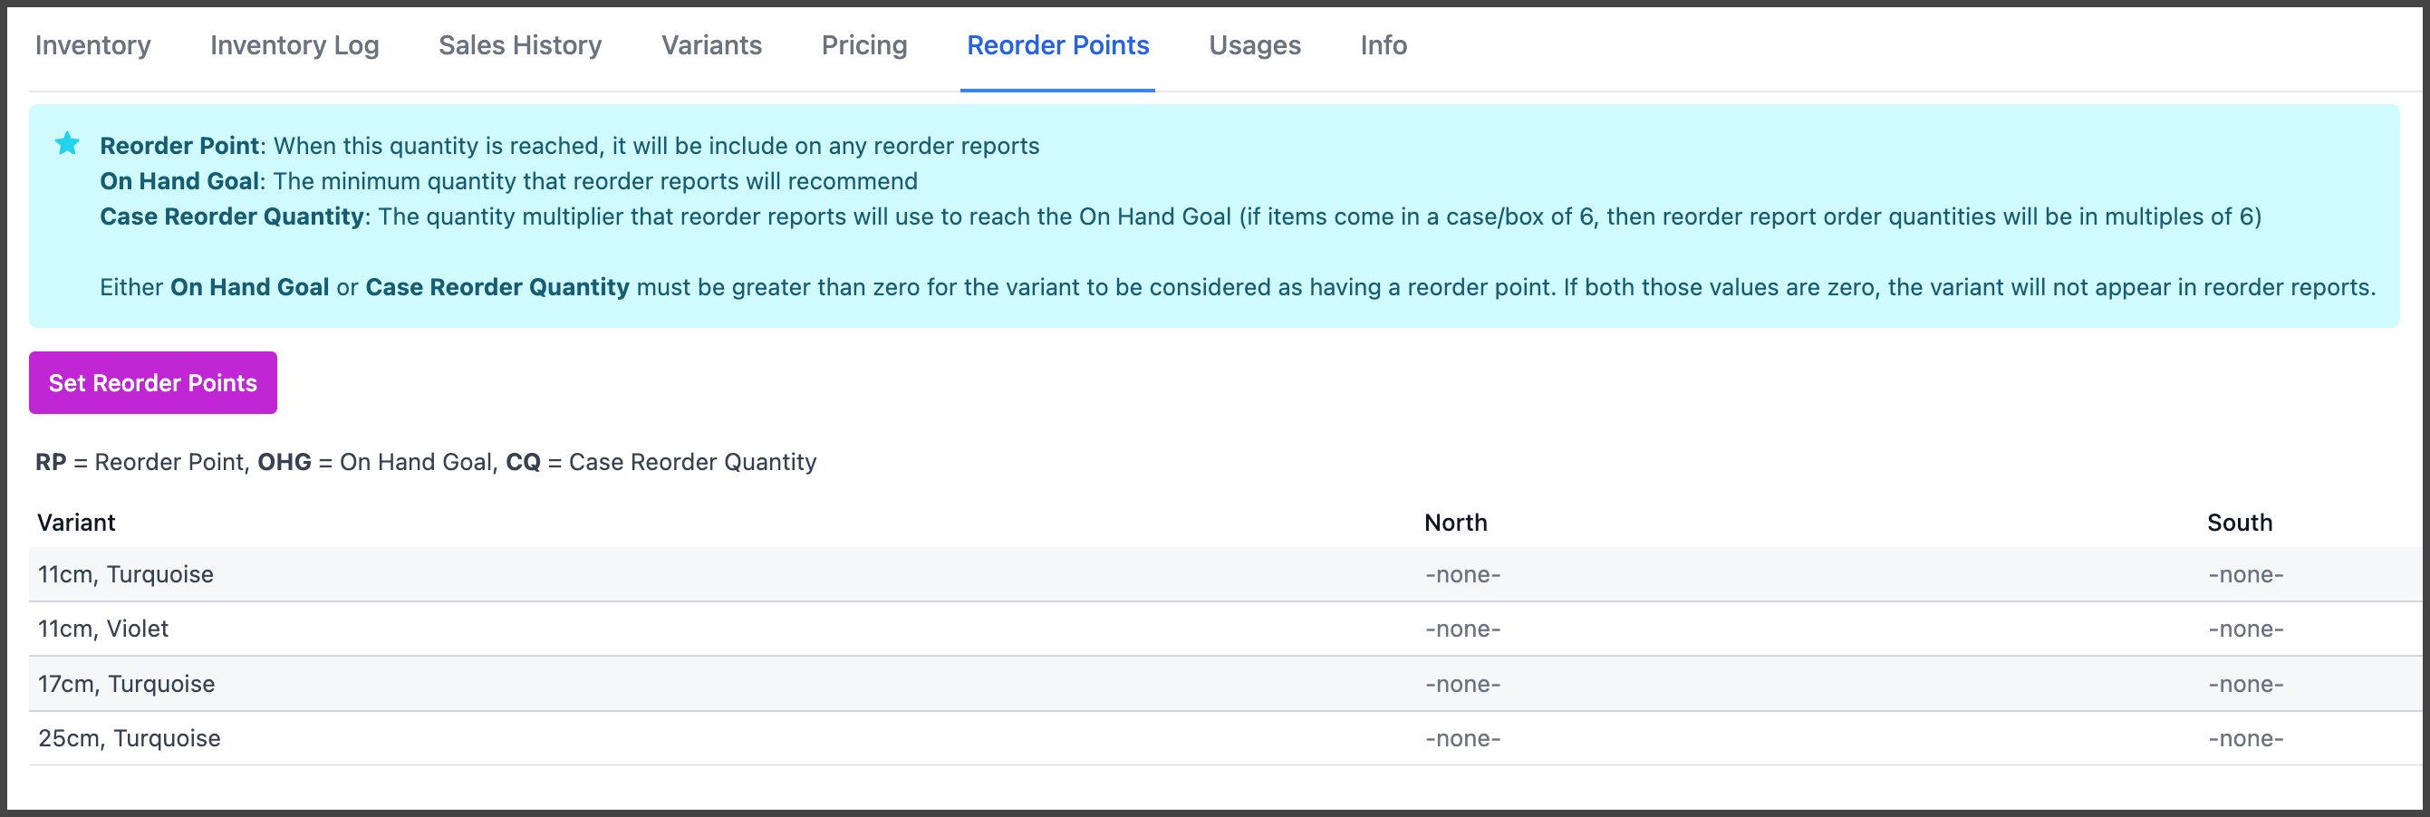
Task: Click the Set Reorder Points button
Action: (153, 383)
